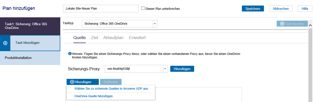Click the plan name input field

pos(101,8)
